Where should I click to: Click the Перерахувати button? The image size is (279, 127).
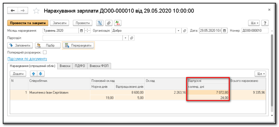click(x=78, y=45)
